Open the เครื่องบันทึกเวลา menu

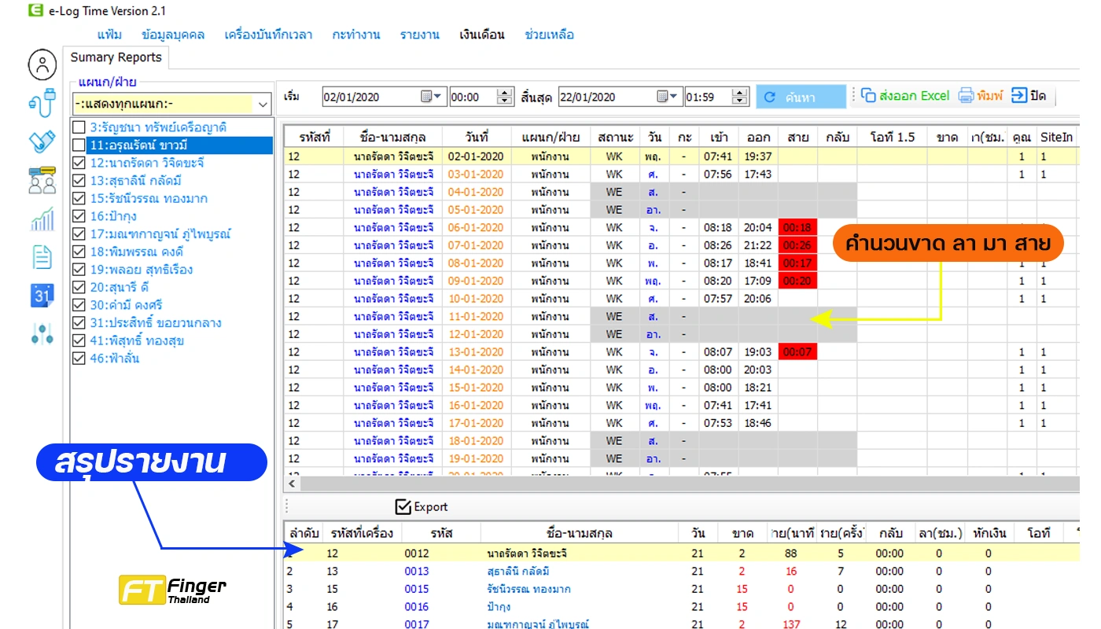point(268,35)
